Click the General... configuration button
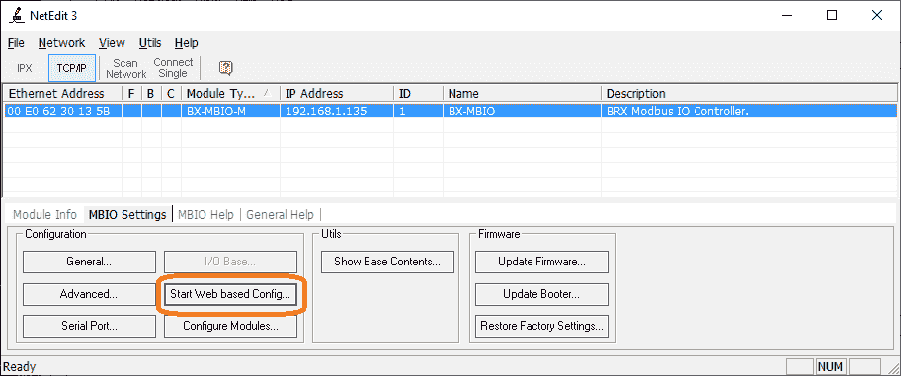The height and width of the screenshot is (376, 901). [89, 262]
